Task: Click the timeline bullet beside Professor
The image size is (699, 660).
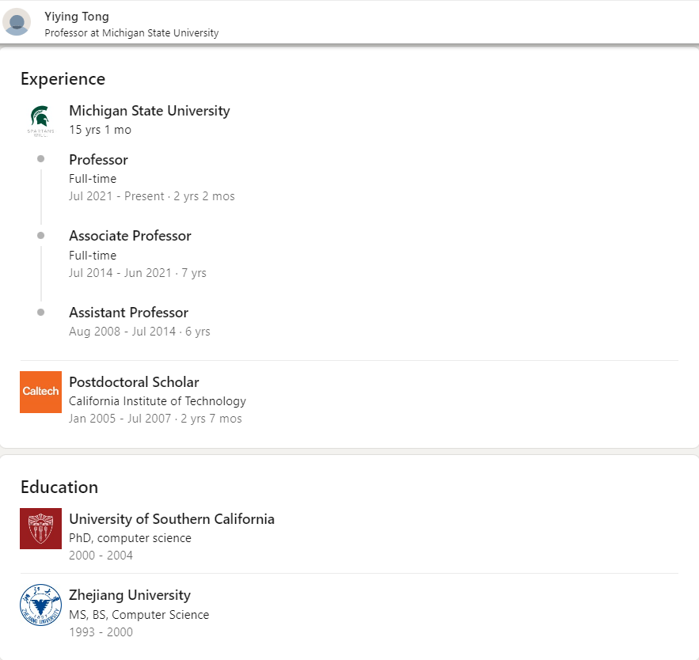Action: pos(40,159)
